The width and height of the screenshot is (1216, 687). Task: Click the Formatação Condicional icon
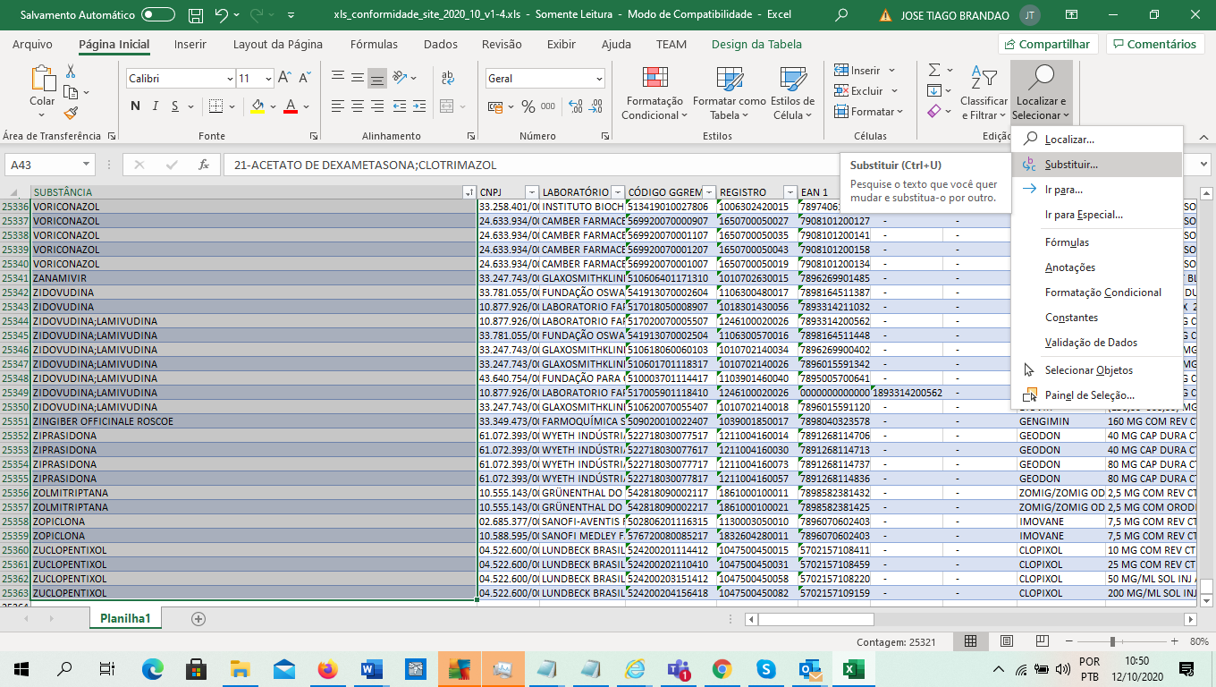[655, 80]
